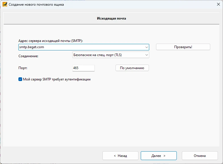Open the connection type combo box
The height and width of the screenshot is (164, 223).
111,55
